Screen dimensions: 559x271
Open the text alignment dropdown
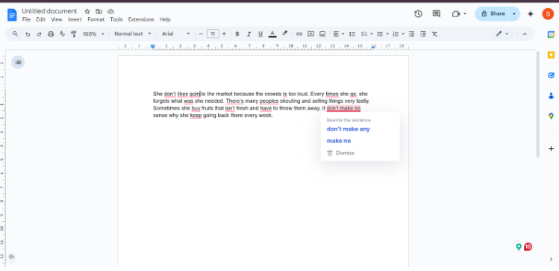click(x=339, y=34)
